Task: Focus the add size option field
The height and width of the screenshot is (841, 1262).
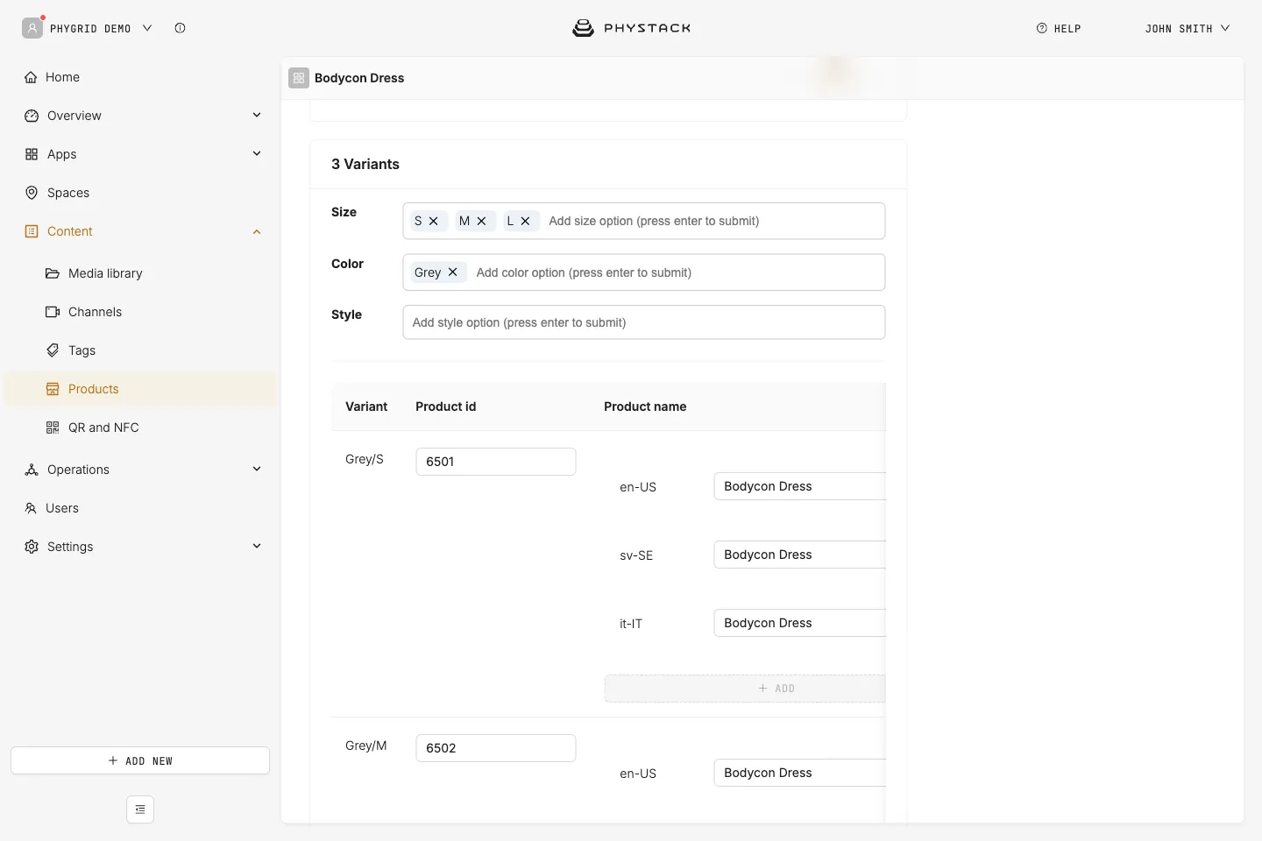Action: click(x=713, y=221)
